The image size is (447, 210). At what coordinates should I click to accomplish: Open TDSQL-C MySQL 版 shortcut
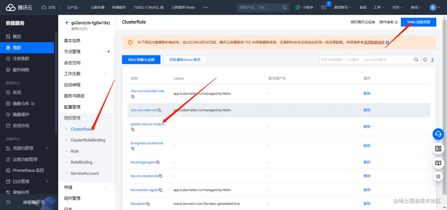(149, 7)
